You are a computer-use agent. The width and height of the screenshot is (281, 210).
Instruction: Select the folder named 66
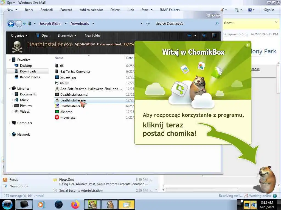coord(62,66)
